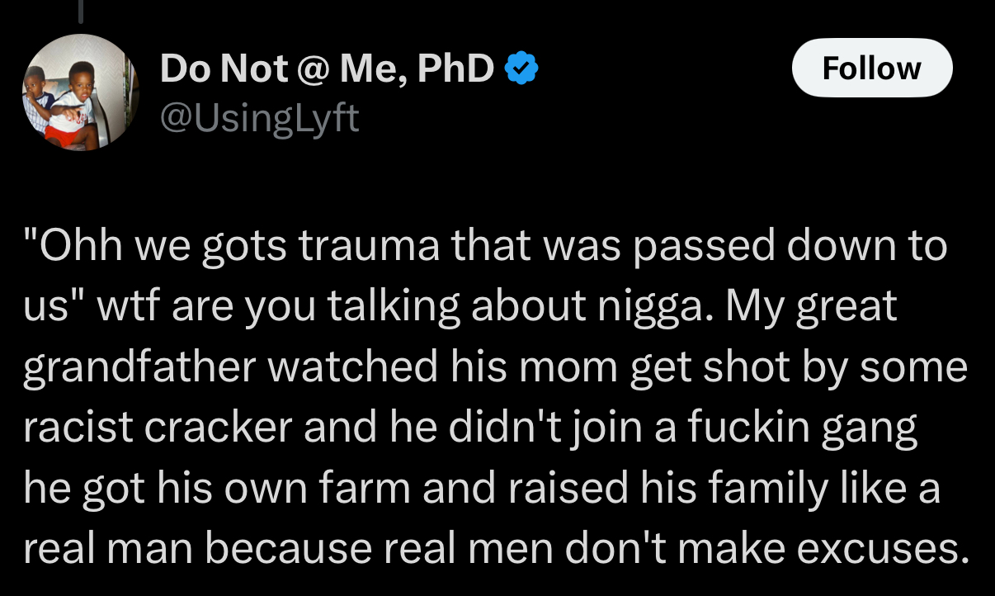Click the blue verified checkmark badge
Screen dimensions: 995x596
coord(521,70)
